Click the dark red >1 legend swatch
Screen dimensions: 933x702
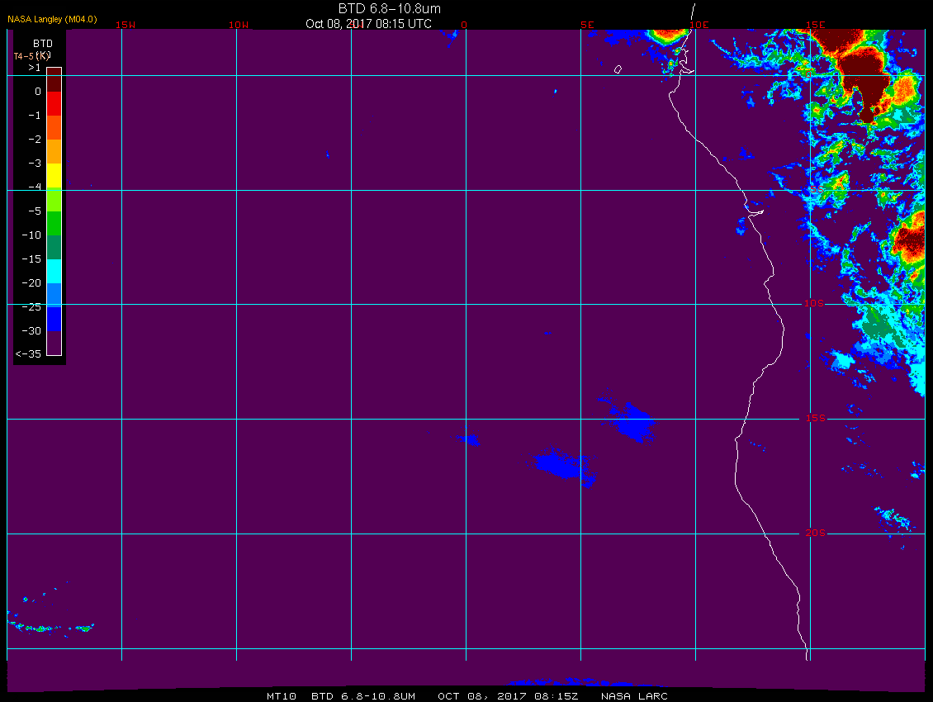click(54, 80)
